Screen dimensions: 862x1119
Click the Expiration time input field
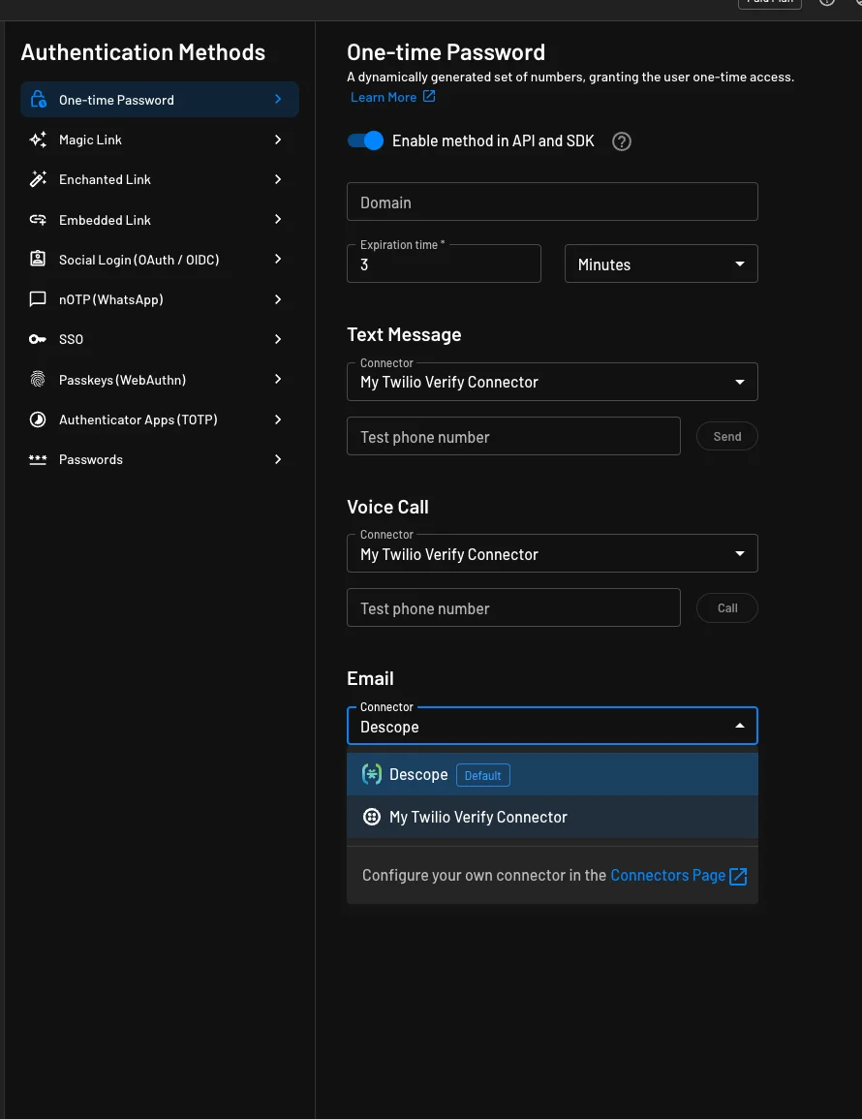444,264
